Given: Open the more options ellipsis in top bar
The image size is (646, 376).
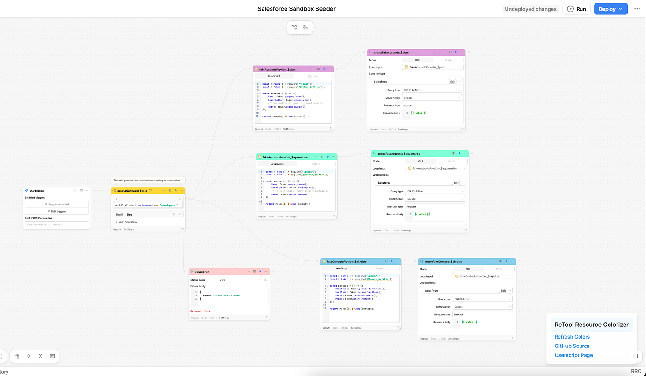Looking at the screenshot, I should click(x=637, y=9).
